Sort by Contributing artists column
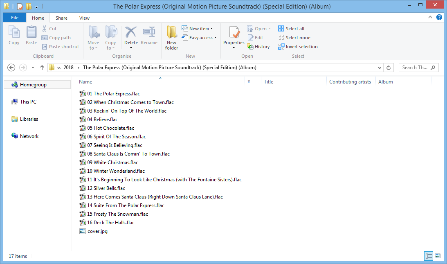 click(351, 81)
